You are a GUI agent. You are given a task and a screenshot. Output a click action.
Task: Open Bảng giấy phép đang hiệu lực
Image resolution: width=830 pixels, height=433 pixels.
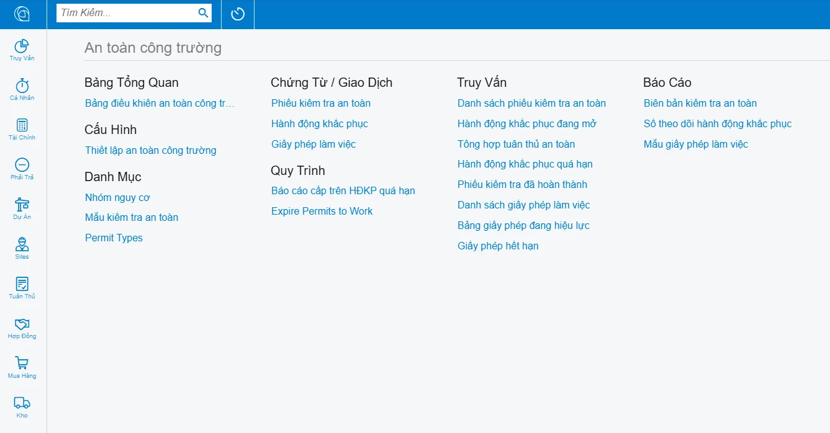coord(523,226)
